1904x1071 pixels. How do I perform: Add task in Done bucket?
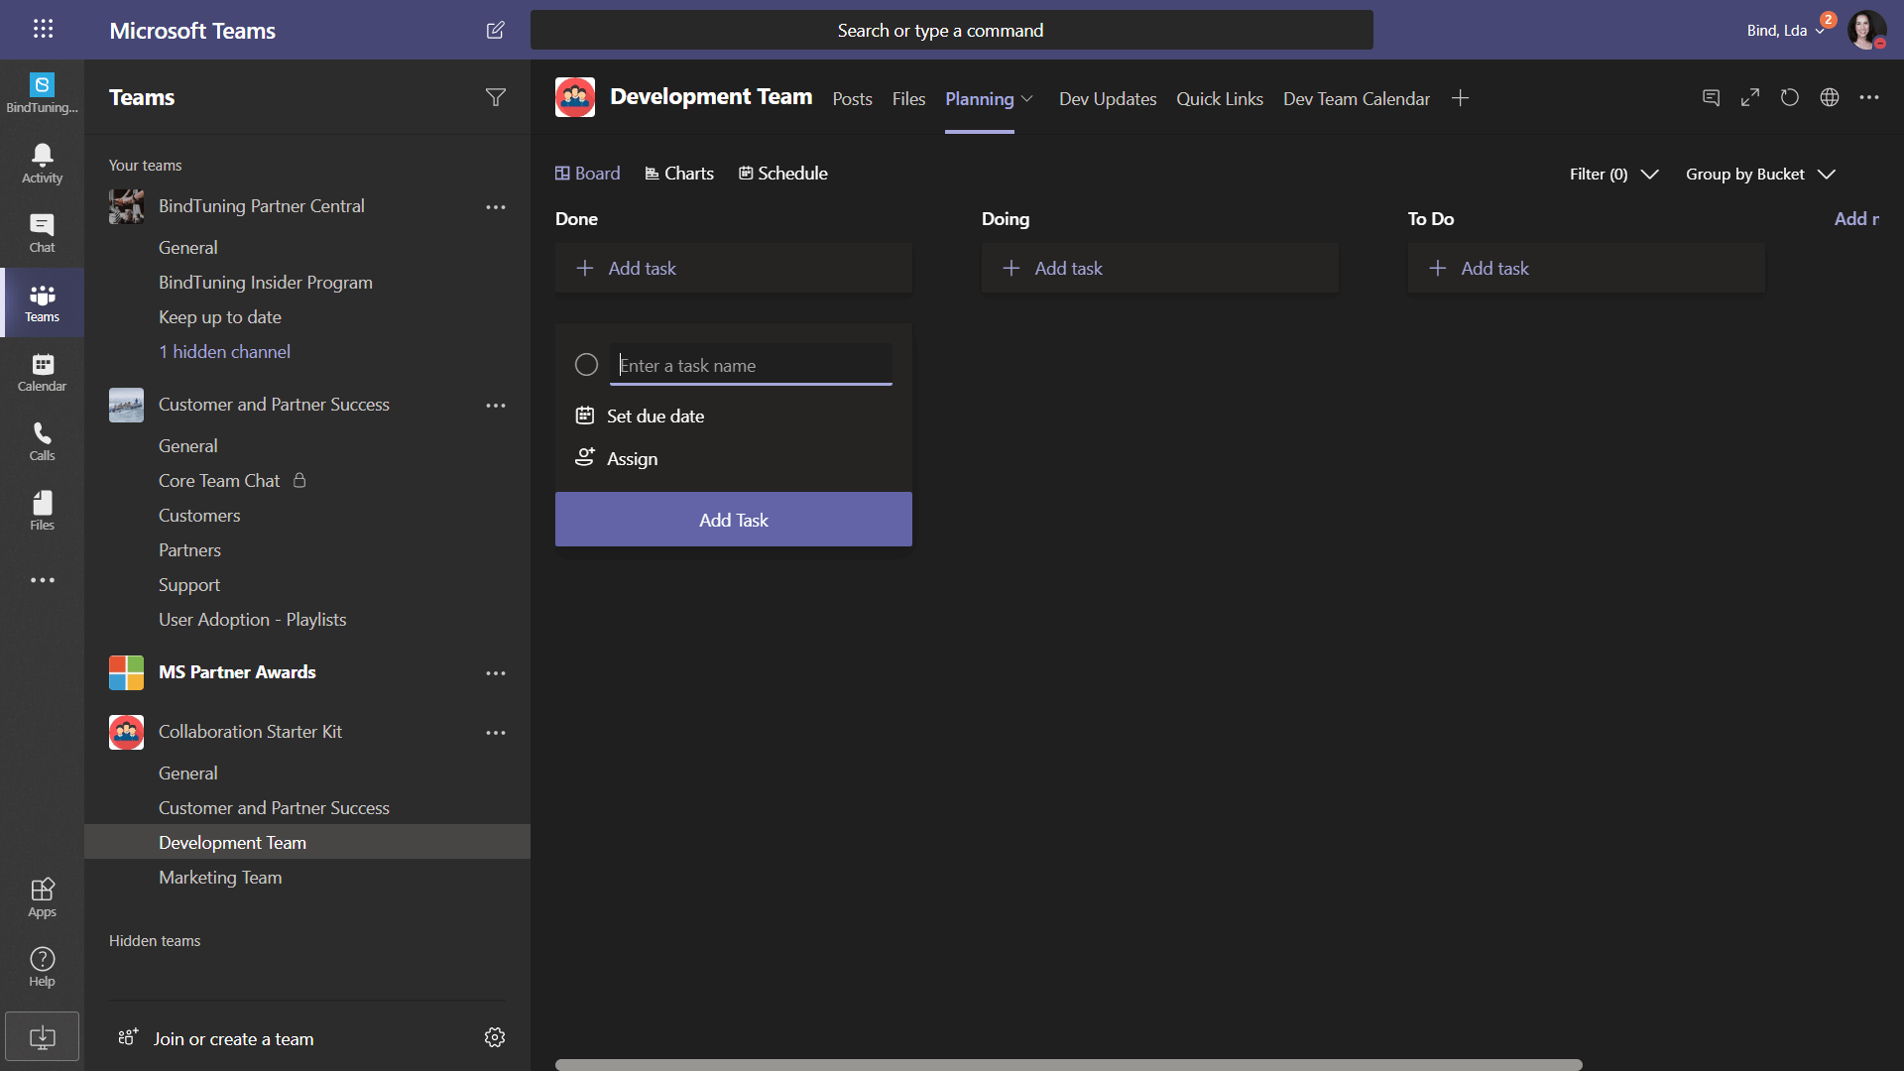(733, 269)
